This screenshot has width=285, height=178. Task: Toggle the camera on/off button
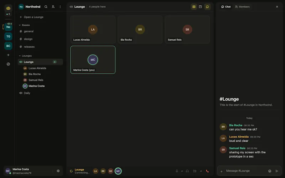coord(195,171)
